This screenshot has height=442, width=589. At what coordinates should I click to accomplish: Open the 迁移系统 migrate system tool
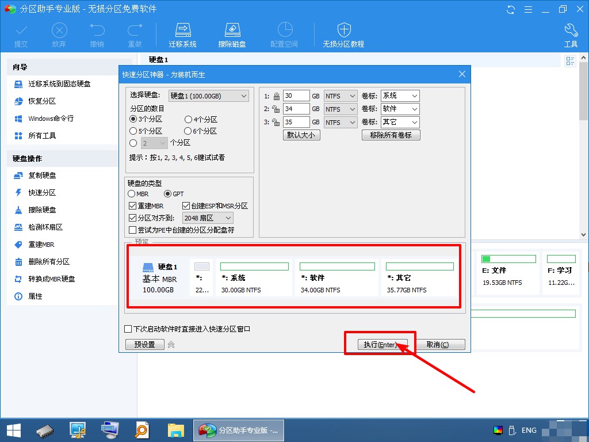coord(182,35)
